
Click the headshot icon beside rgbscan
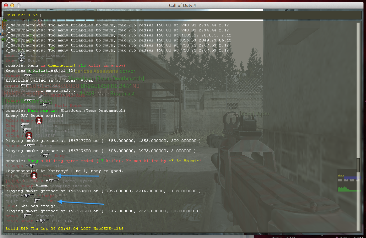(x=39, y=121)
